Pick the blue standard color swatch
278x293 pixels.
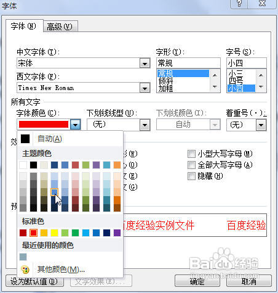click(x=96, y=233)
